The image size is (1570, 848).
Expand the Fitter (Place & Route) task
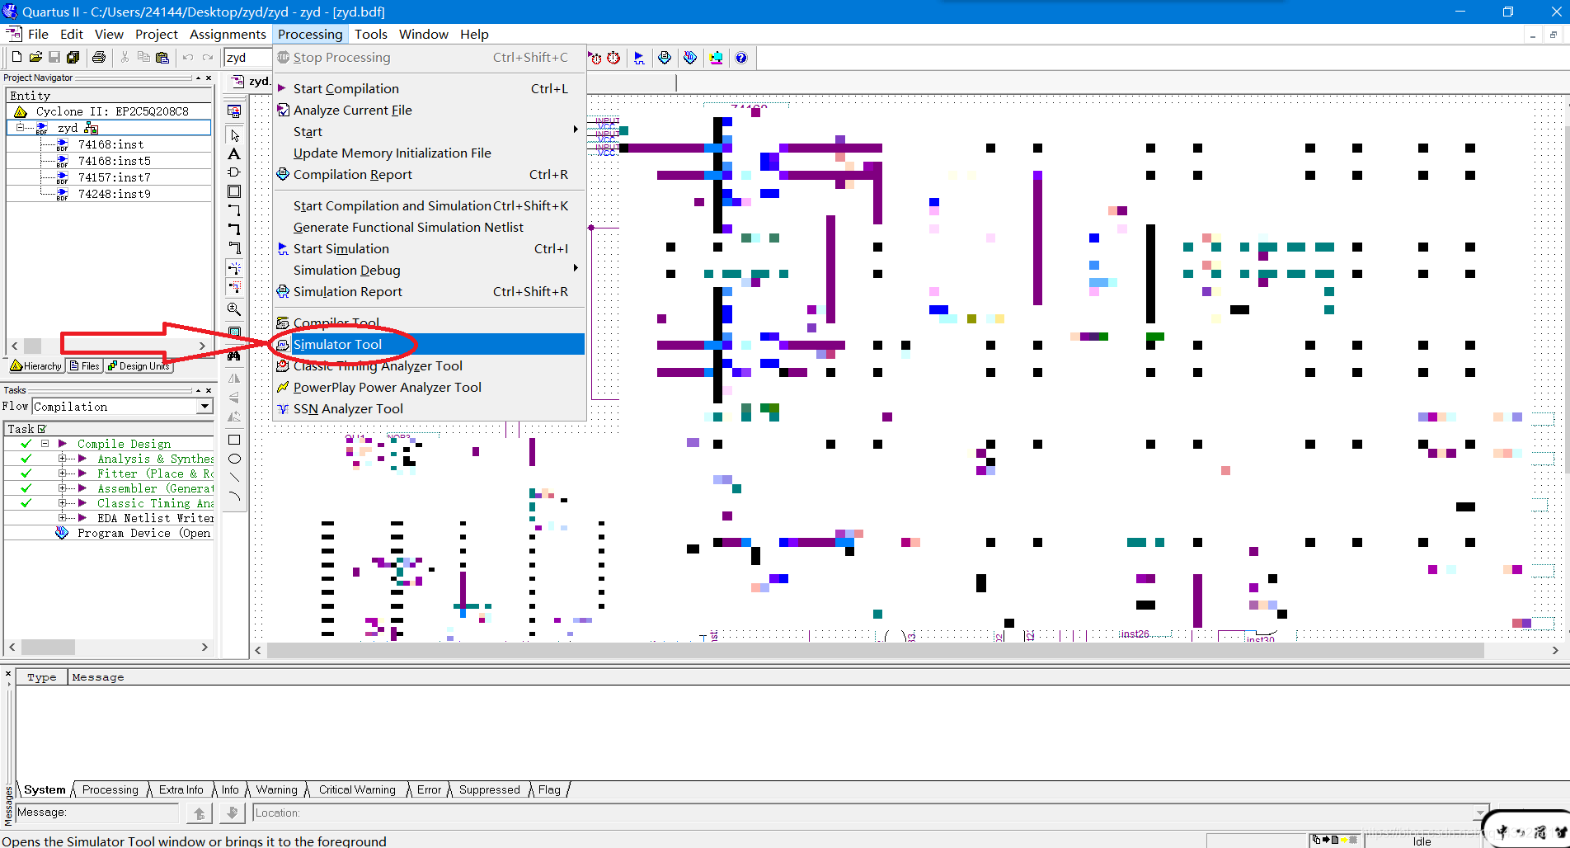pos(62,473)
